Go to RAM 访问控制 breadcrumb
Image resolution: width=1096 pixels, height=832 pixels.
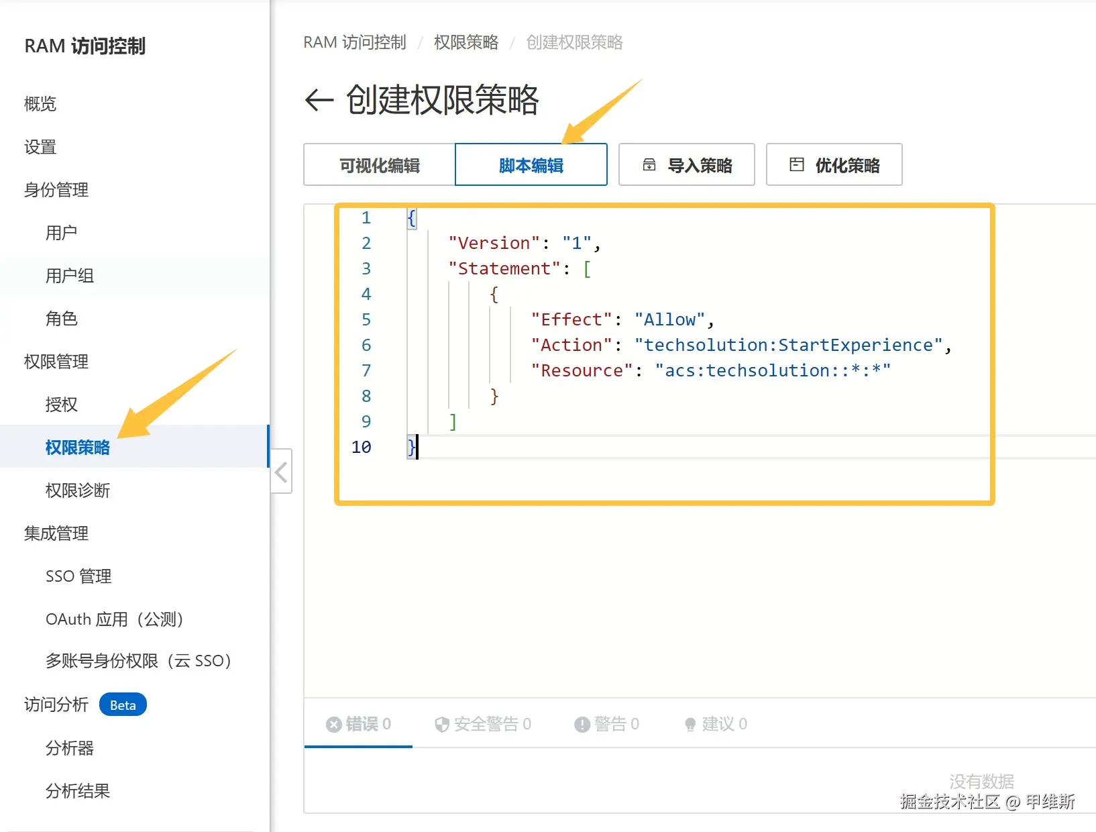(355, 43)
